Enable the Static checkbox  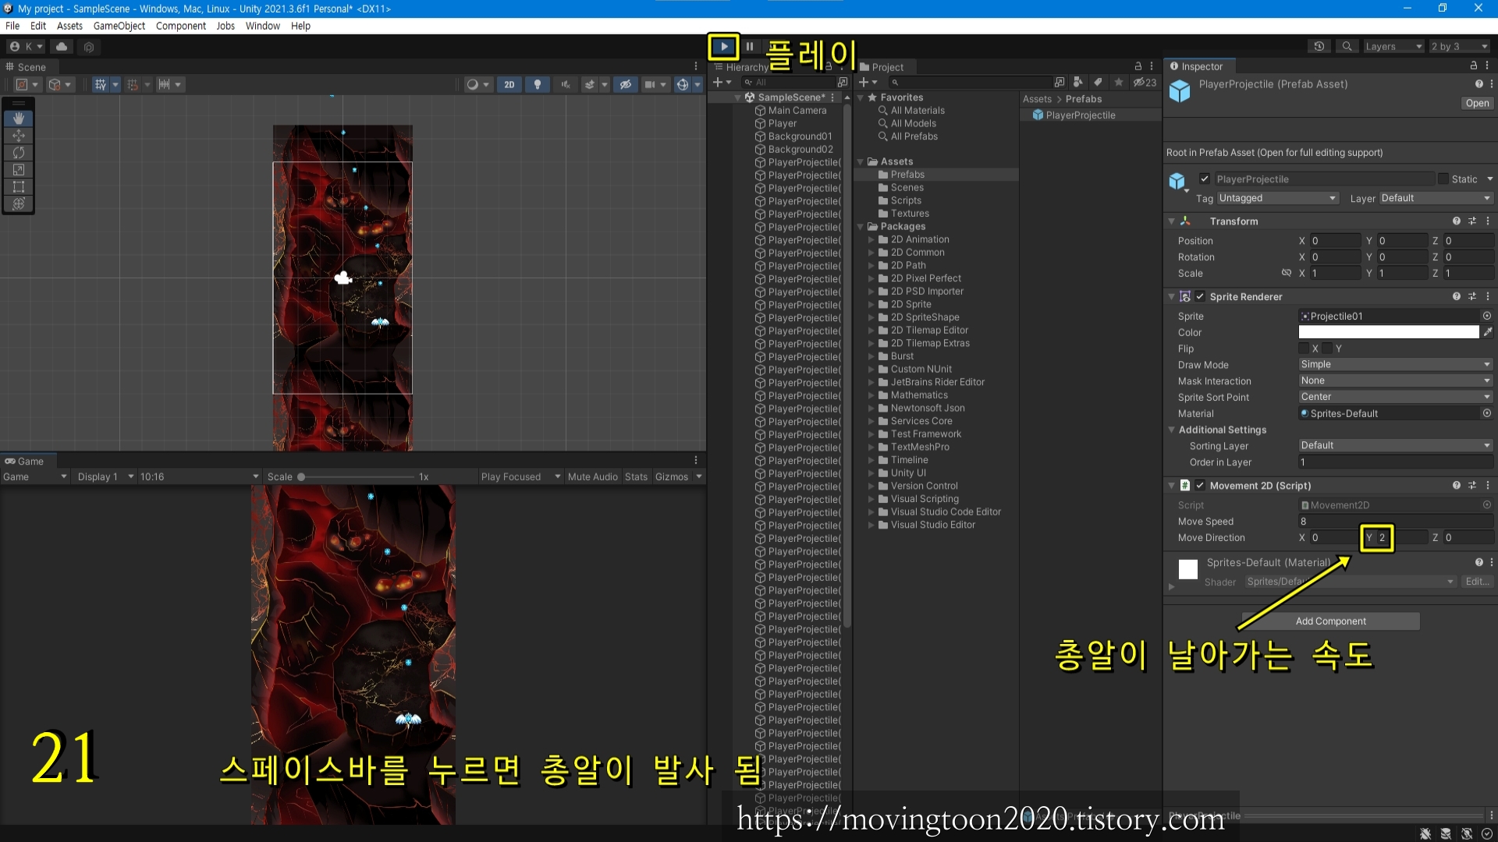[1443, 179]
